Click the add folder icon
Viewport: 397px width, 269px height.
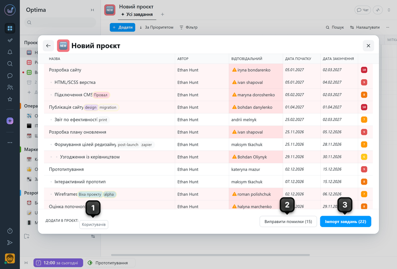click(x=27, y=236)
